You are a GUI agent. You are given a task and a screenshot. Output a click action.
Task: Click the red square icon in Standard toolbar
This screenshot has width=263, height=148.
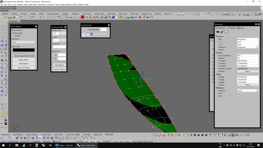point(83,17)
